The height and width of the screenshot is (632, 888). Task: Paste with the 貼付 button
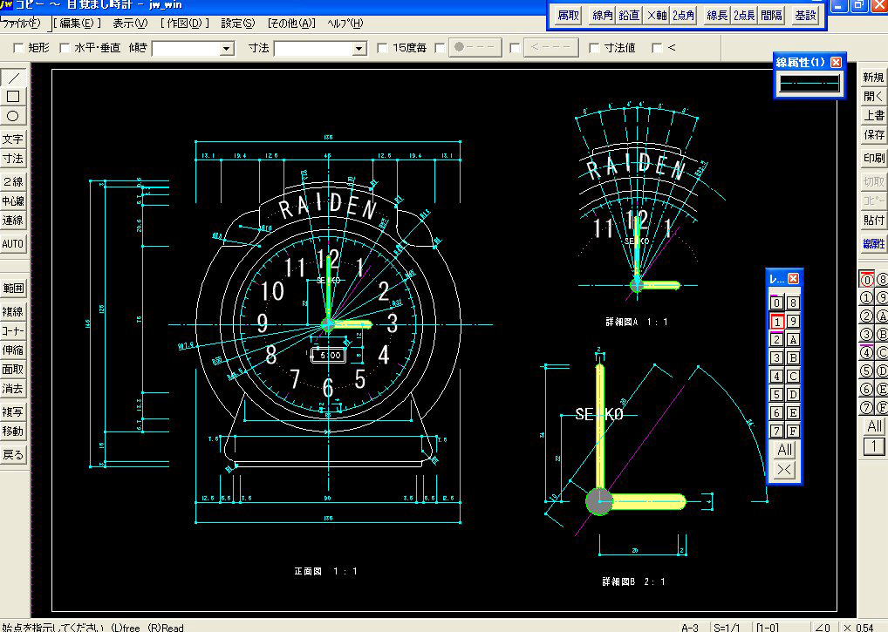873,220
